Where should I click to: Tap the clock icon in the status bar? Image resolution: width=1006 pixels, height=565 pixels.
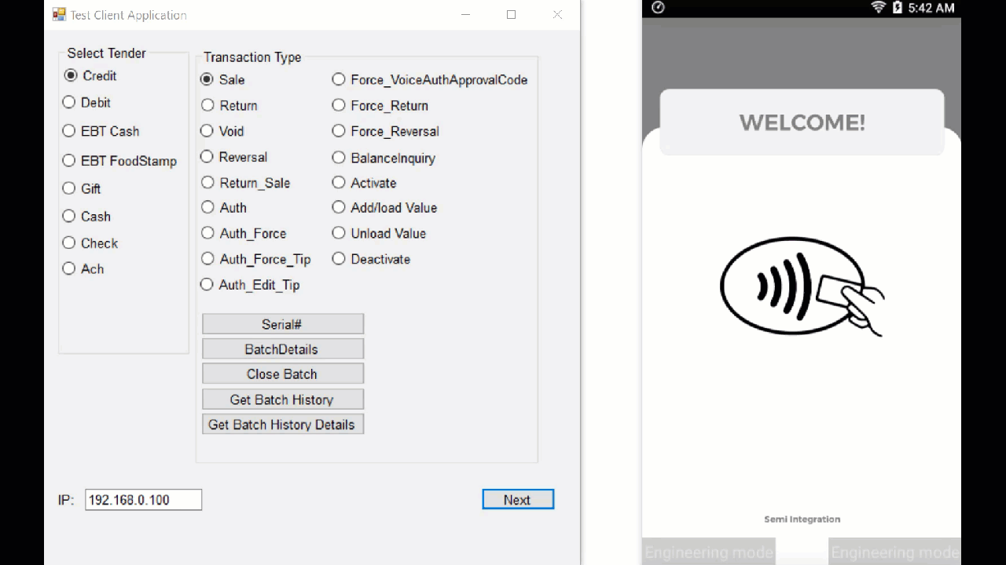coord(659,8)
